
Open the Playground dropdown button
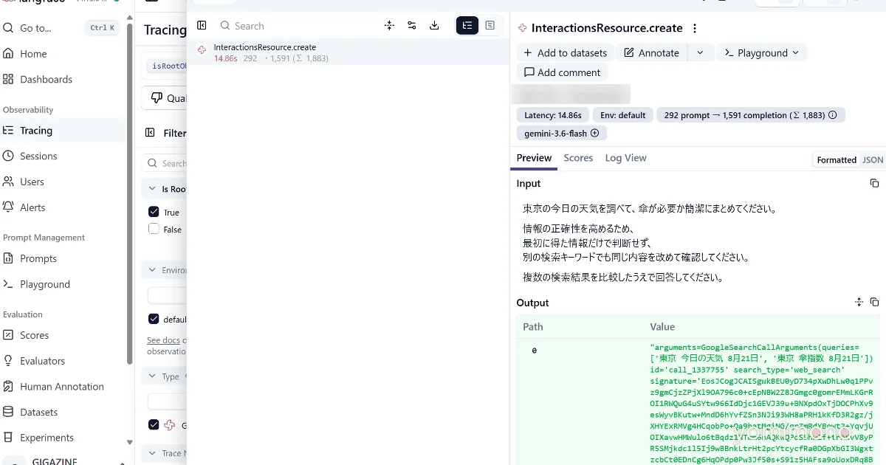pyautogui.click(x=761, y=53)
